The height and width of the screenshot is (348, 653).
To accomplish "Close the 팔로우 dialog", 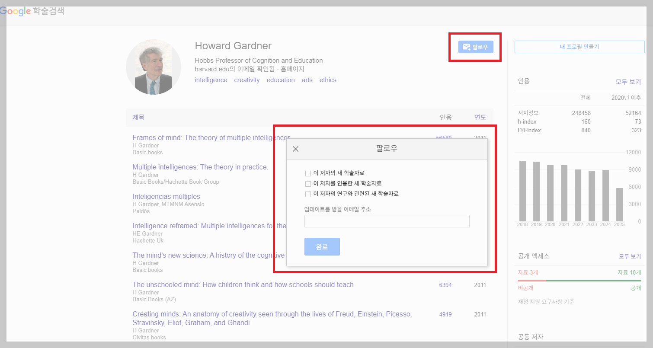I will coord(296,148).
